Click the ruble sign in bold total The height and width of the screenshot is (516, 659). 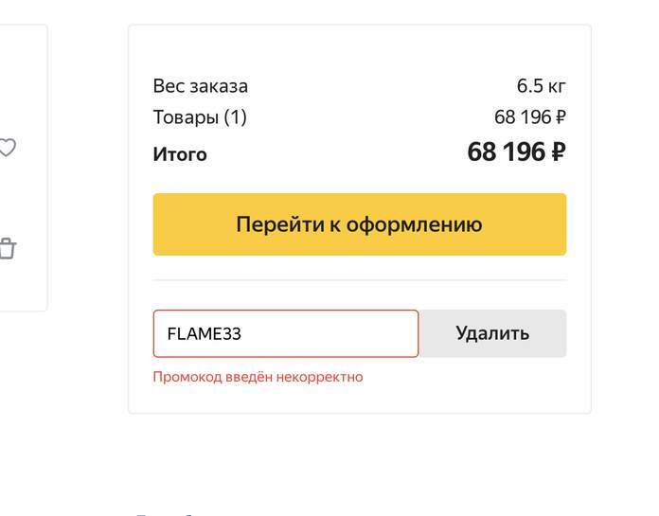pyautogui.click(x=558, y=151)
